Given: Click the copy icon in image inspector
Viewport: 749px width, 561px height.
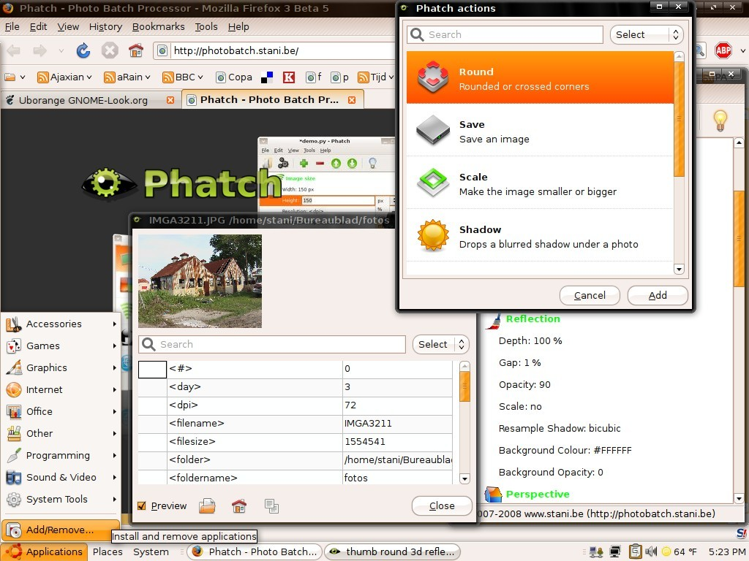Looking at the screenshot, I should coord(271,505).
